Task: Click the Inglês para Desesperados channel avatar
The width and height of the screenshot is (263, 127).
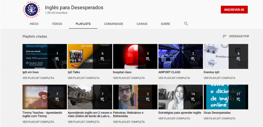Action: 32,10
